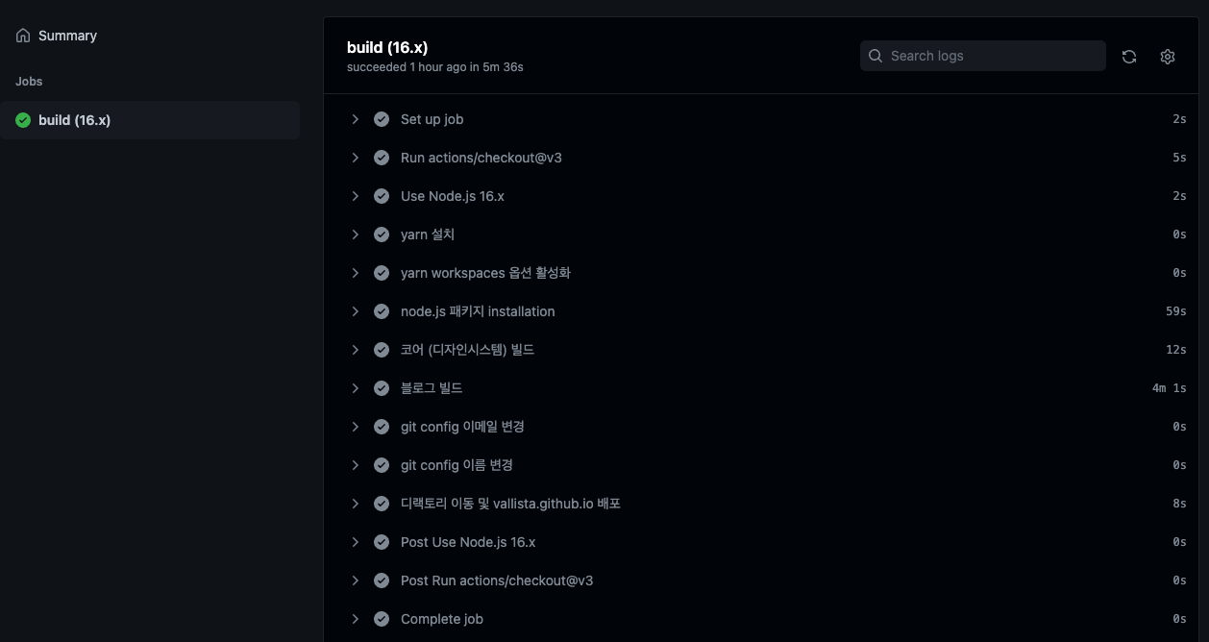
Task: Click the refresh logs icon
Action: 1129,57
